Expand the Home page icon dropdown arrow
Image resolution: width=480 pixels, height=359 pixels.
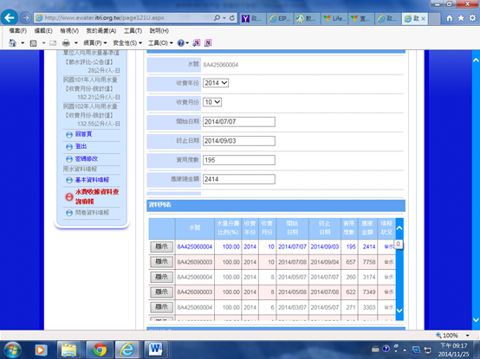click(23, 43)
